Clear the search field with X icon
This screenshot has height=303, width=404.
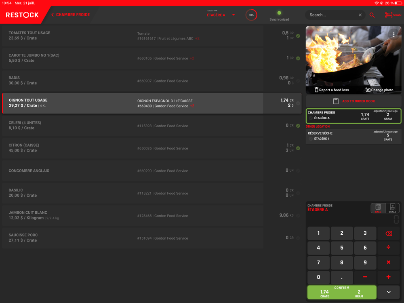click(360, 15)
